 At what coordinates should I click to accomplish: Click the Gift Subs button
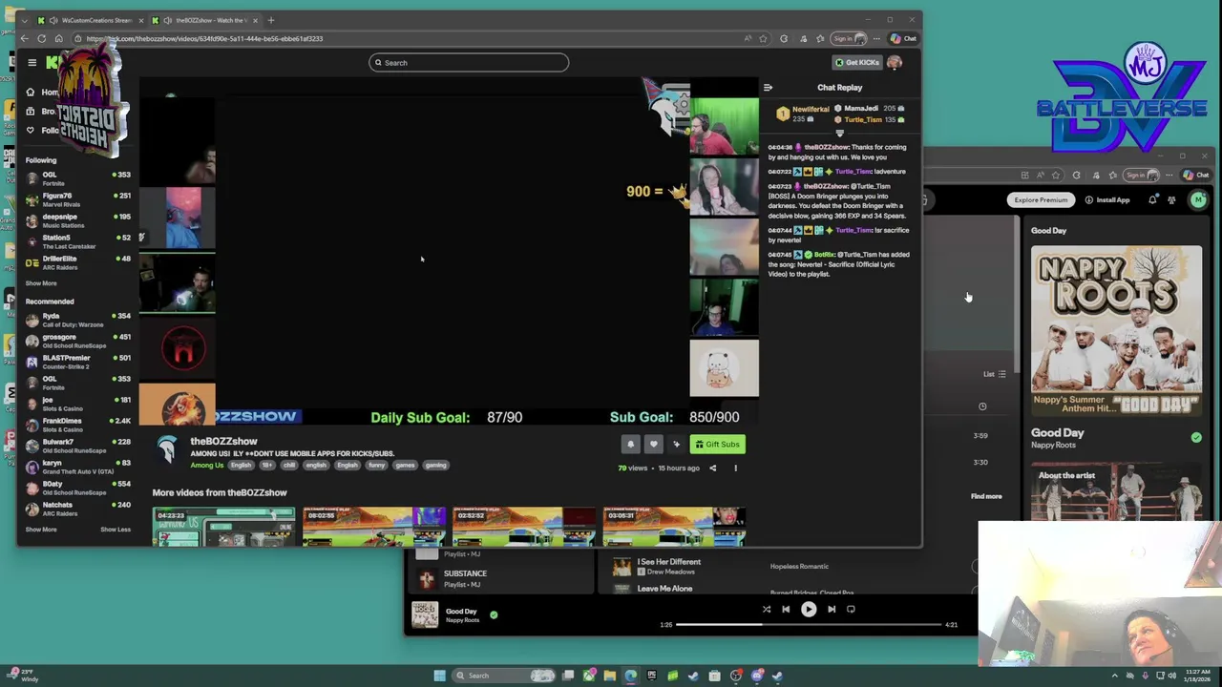(x=717, y=445)
